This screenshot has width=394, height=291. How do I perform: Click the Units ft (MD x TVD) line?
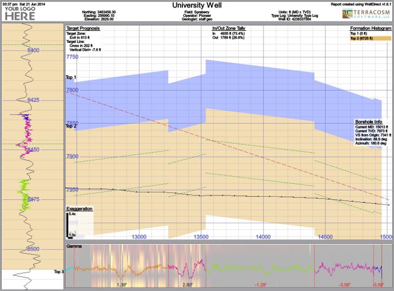point(294,12)
